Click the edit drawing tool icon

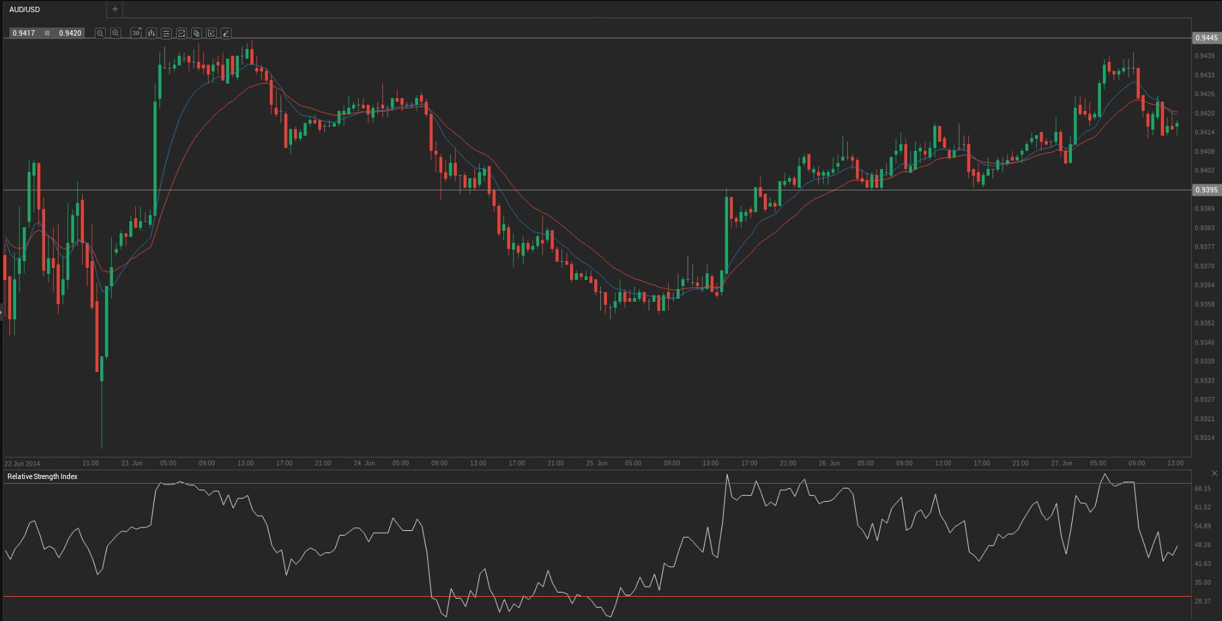[211, 33]
